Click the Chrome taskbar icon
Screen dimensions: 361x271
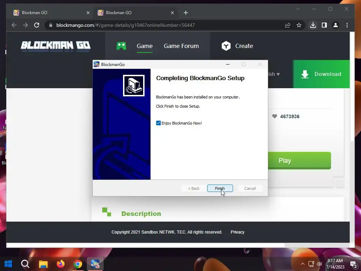click(78, 264)
